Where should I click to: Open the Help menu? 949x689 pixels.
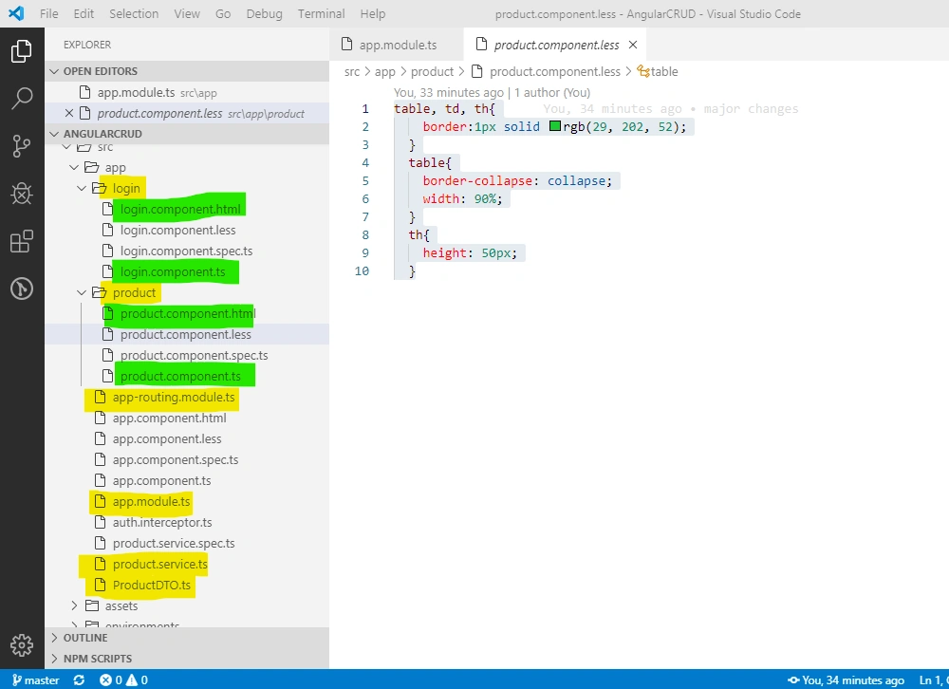click(x=373, y=13)
